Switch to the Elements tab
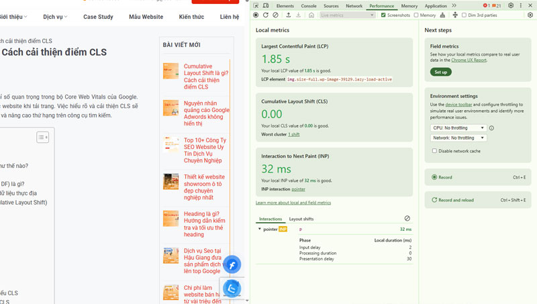 tap(285, 6)
